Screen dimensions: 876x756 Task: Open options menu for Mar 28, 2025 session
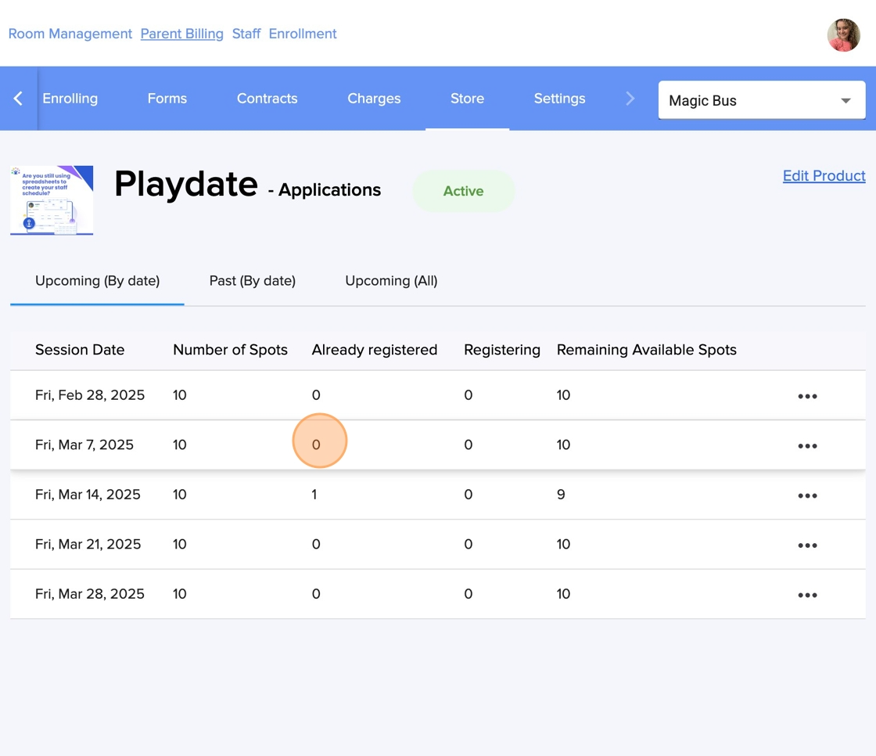pyautogui.click(x=807, y=595)
